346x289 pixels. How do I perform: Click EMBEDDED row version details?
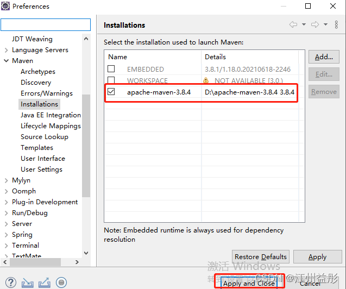point(248,70)
